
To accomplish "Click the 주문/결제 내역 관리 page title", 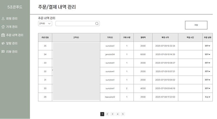I will coord(57,7).
